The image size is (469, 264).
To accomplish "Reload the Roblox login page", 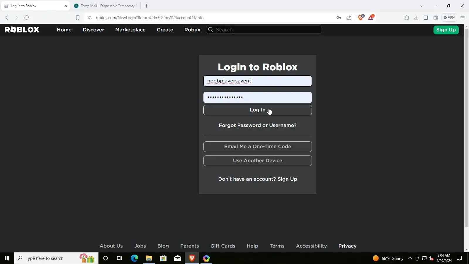I will [27, 18].
